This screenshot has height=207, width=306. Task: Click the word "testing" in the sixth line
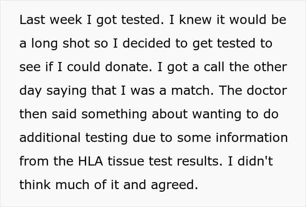107,138
